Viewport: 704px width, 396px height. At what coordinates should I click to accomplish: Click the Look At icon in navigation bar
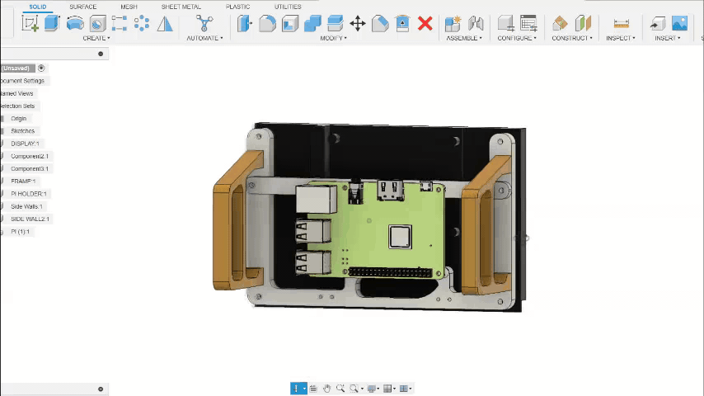[313, 389]
